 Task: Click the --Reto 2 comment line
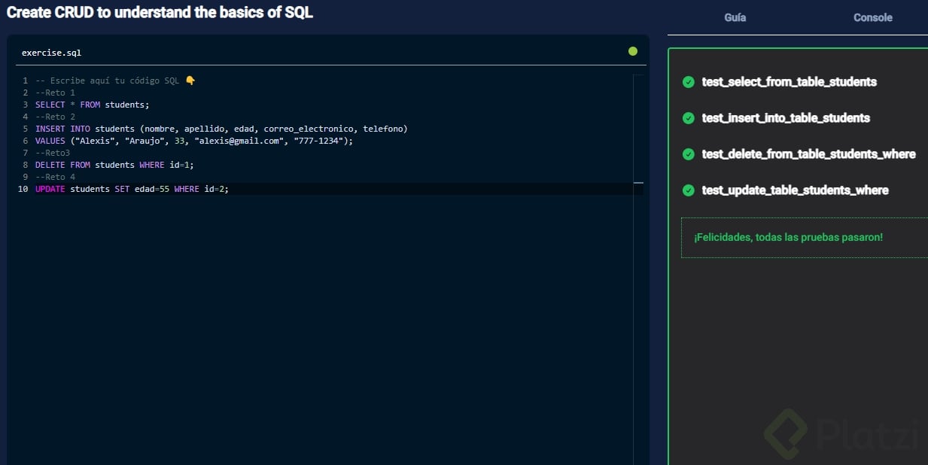55,117
